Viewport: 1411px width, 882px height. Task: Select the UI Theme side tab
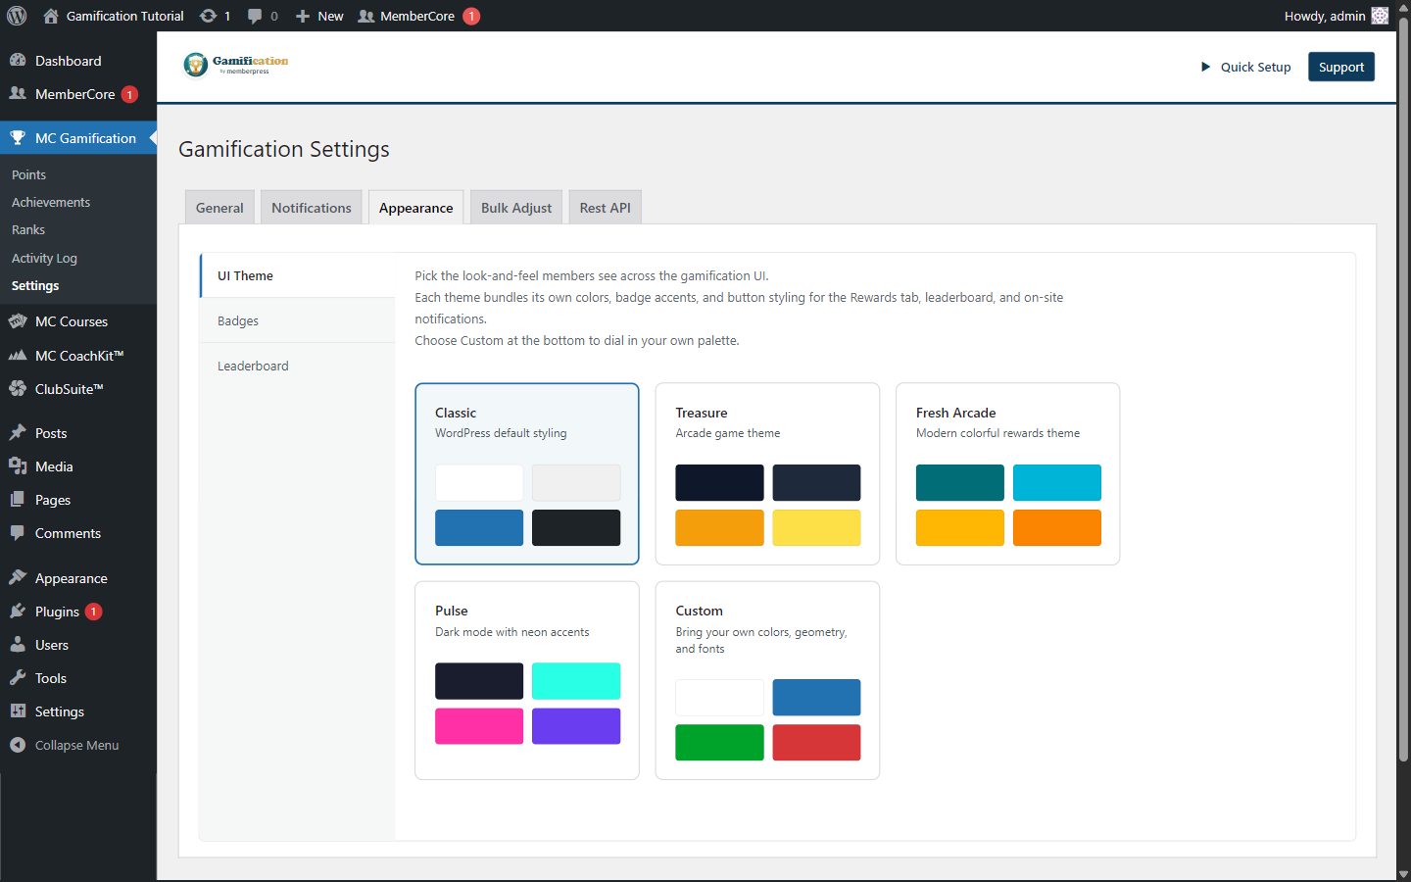pos(298,275)
